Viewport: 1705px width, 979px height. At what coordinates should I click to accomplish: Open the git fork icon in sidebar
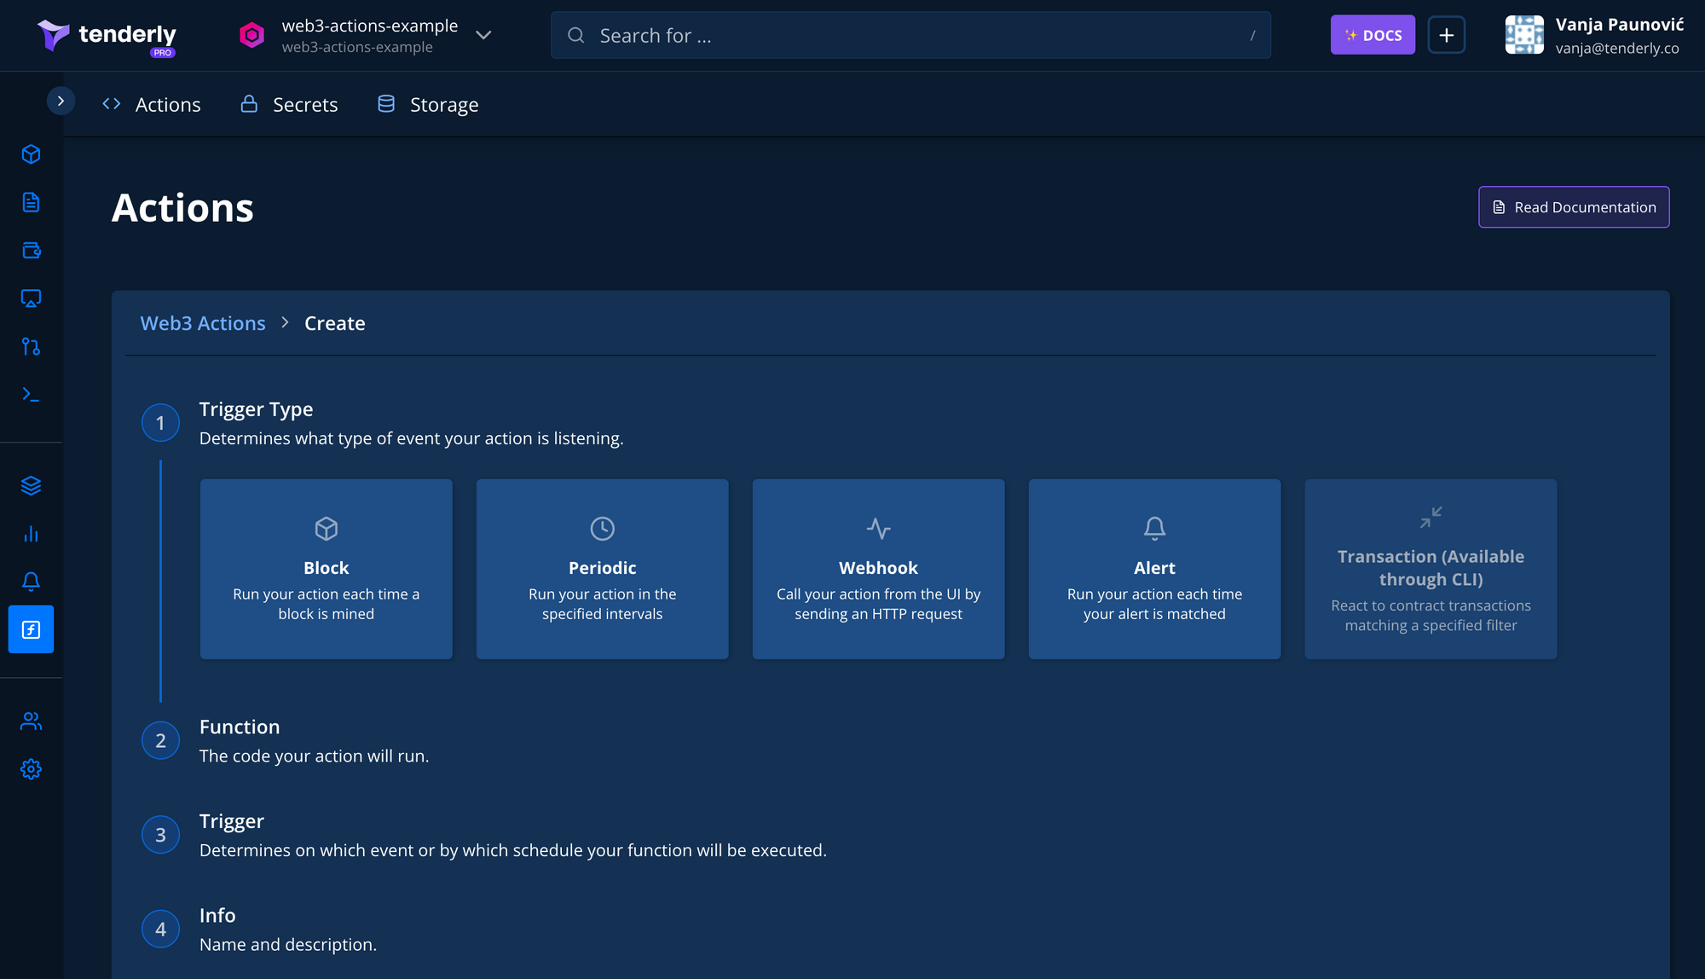pos(31,346)
